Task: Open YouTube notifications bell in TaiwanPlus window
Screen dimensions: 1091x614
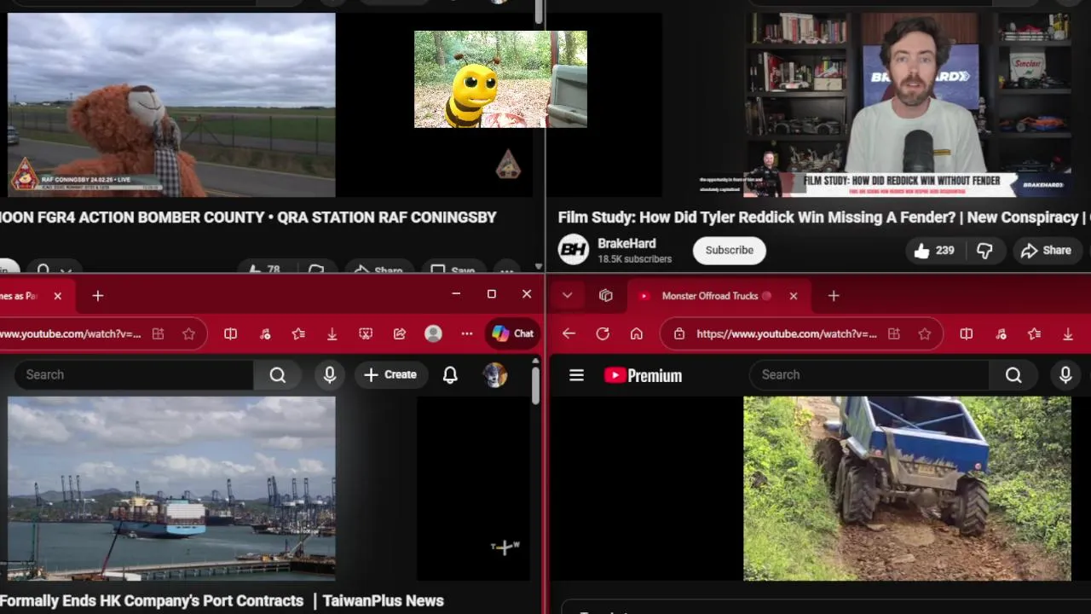Action: coord(450,374)
